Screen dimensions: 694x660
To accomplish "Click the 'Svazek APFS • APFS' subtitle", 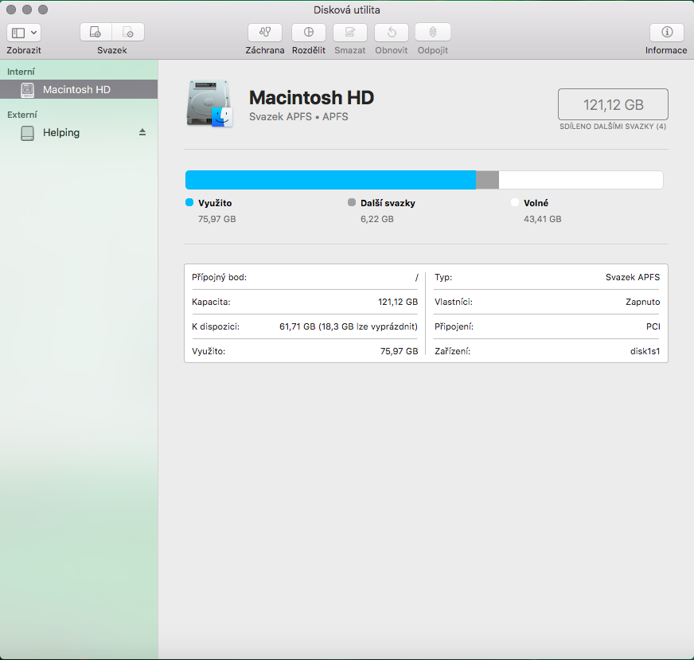I will click(x=298, y=117).
